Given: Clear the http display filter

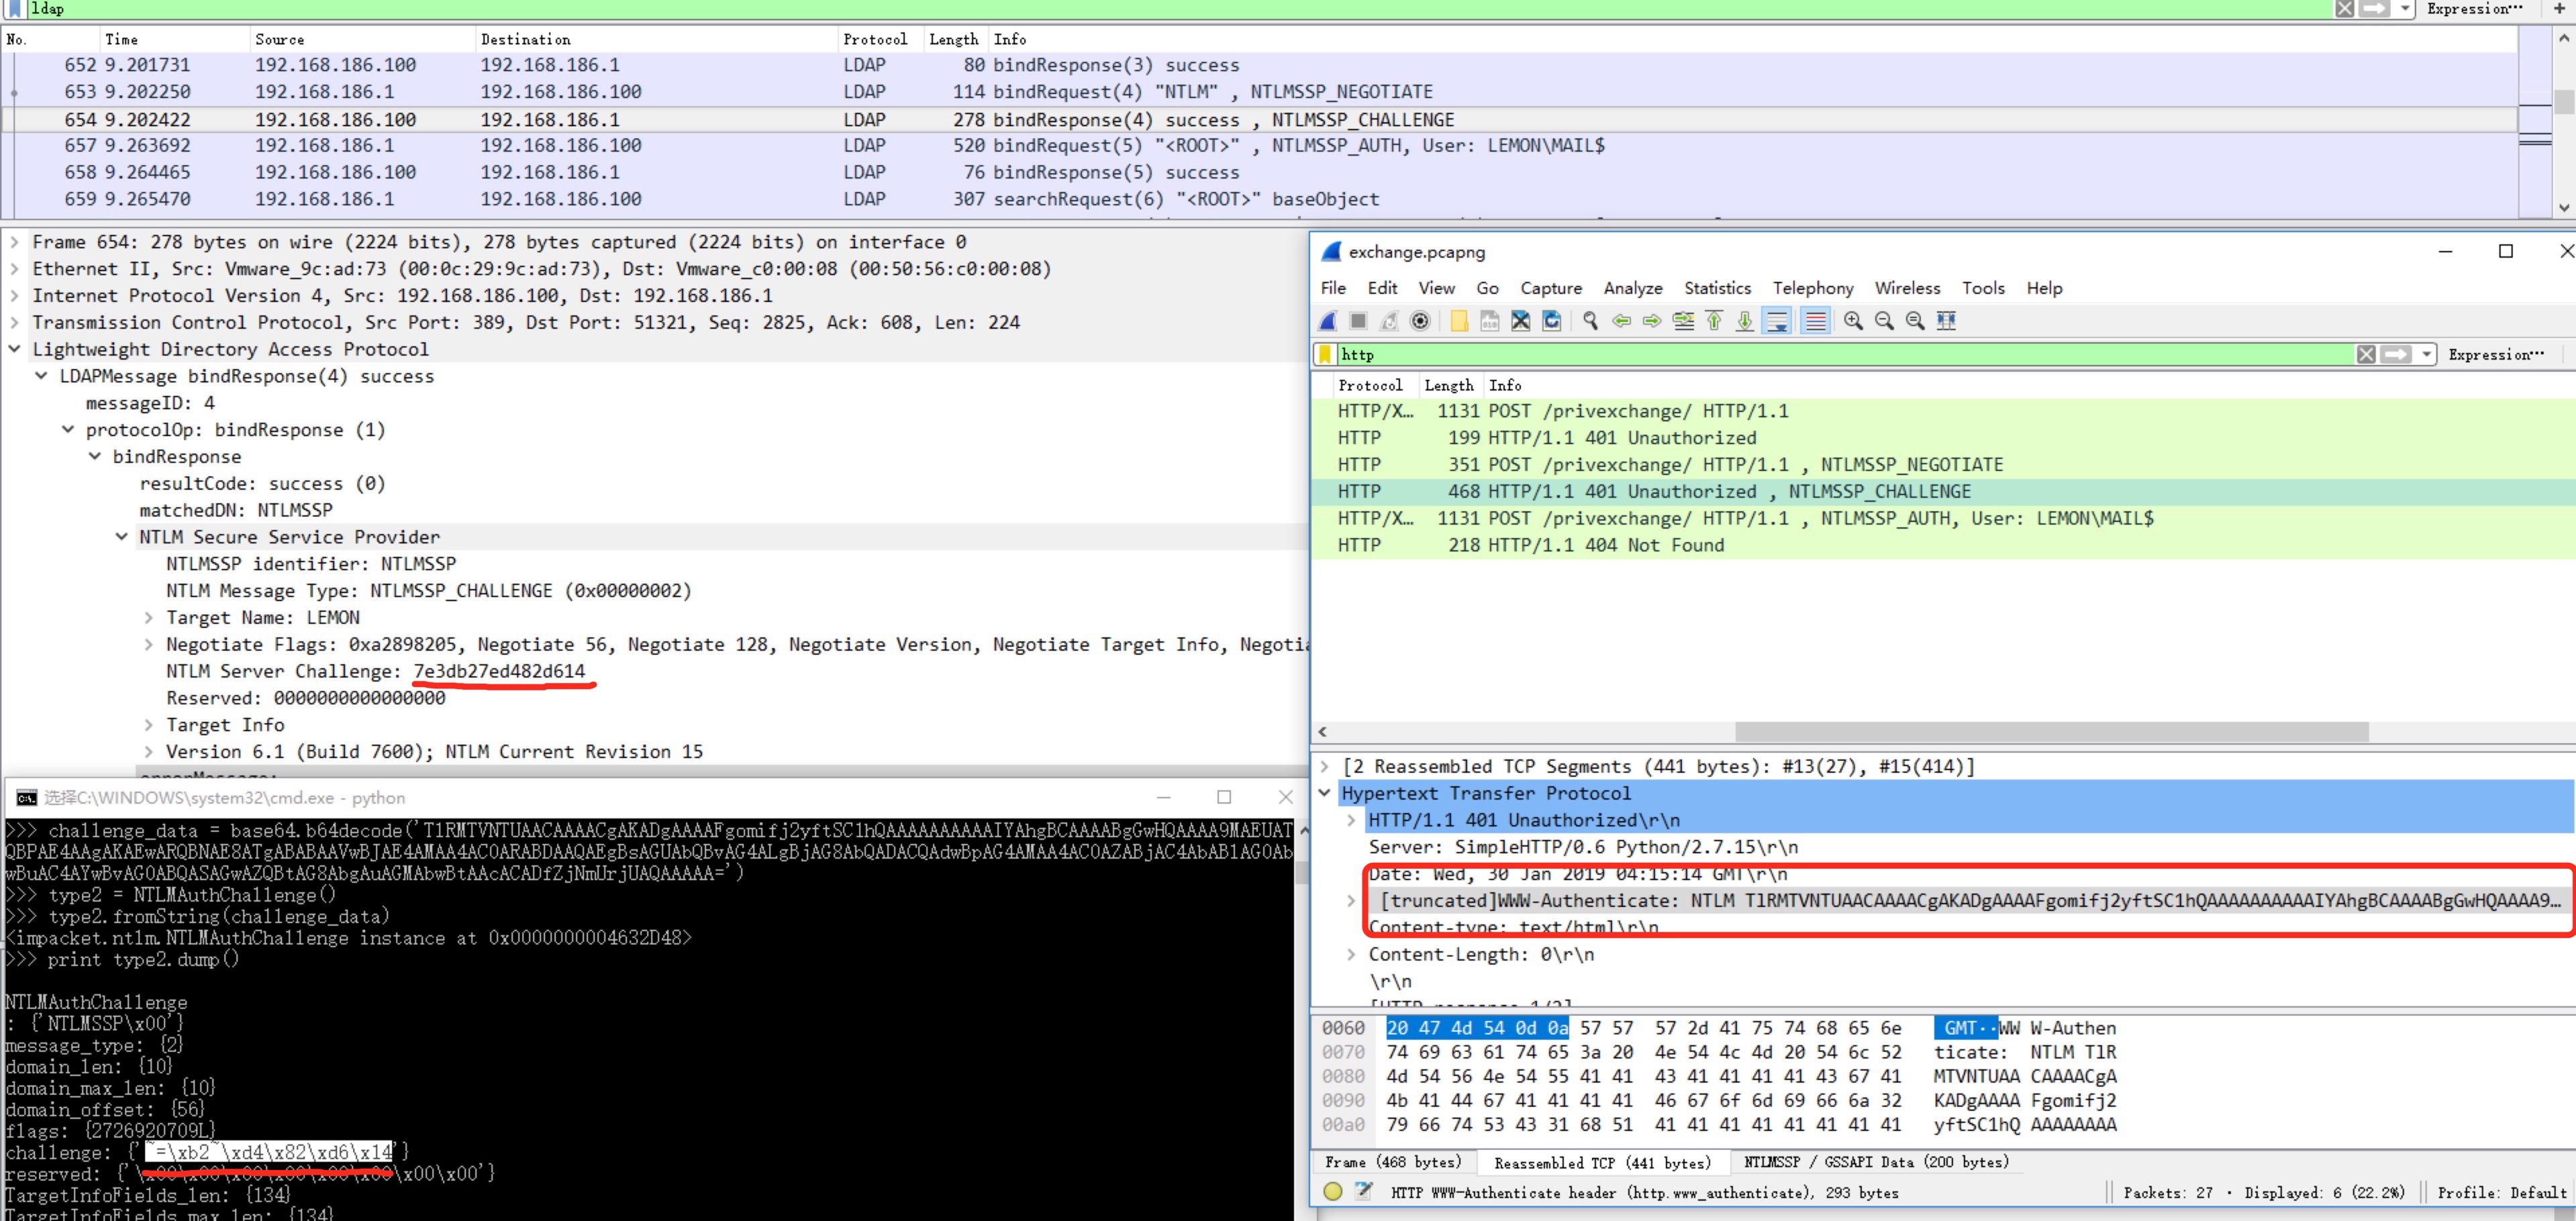Looking at the screenshot, I should [x=2365, y=355].
